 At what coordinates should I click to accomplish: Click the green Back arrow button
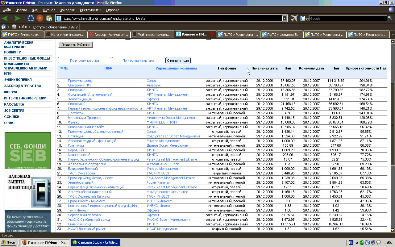(5, 18)
